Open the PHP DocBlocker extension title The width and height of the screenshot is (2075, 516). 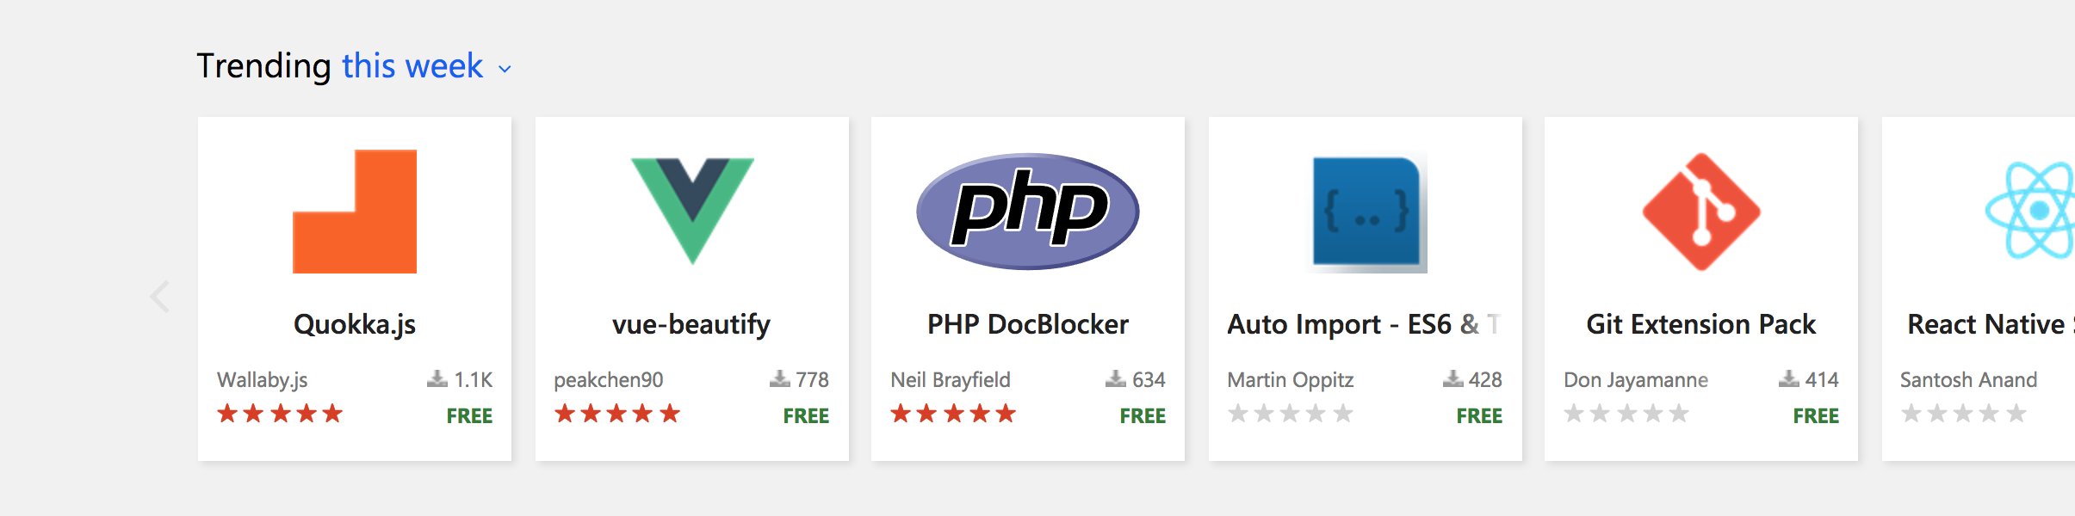click(x=1028, y=324)
